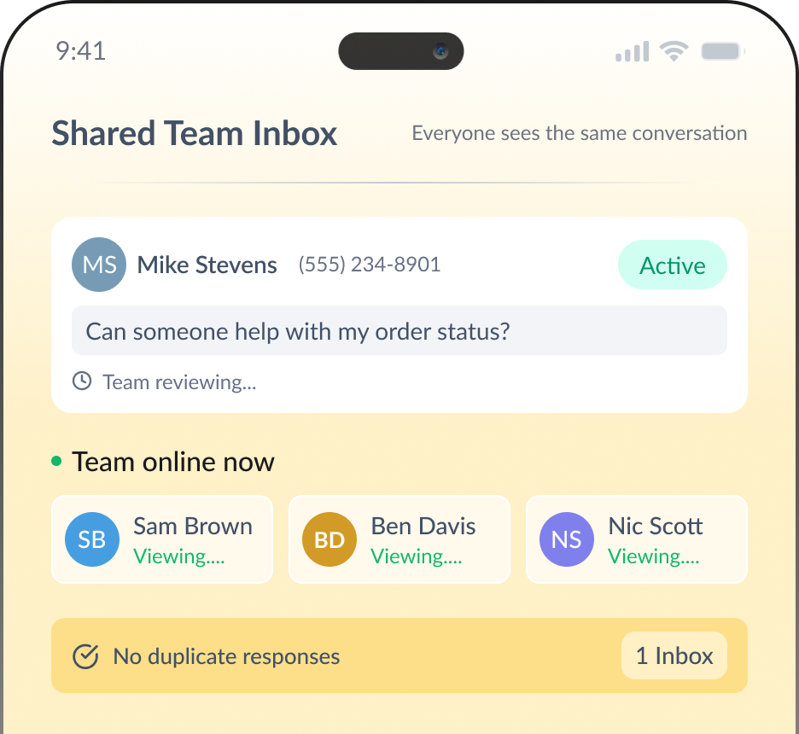This screenshot has height=734, width=799.
Task: Click the Wi-Fi icon in status bar
Action: 674,52
